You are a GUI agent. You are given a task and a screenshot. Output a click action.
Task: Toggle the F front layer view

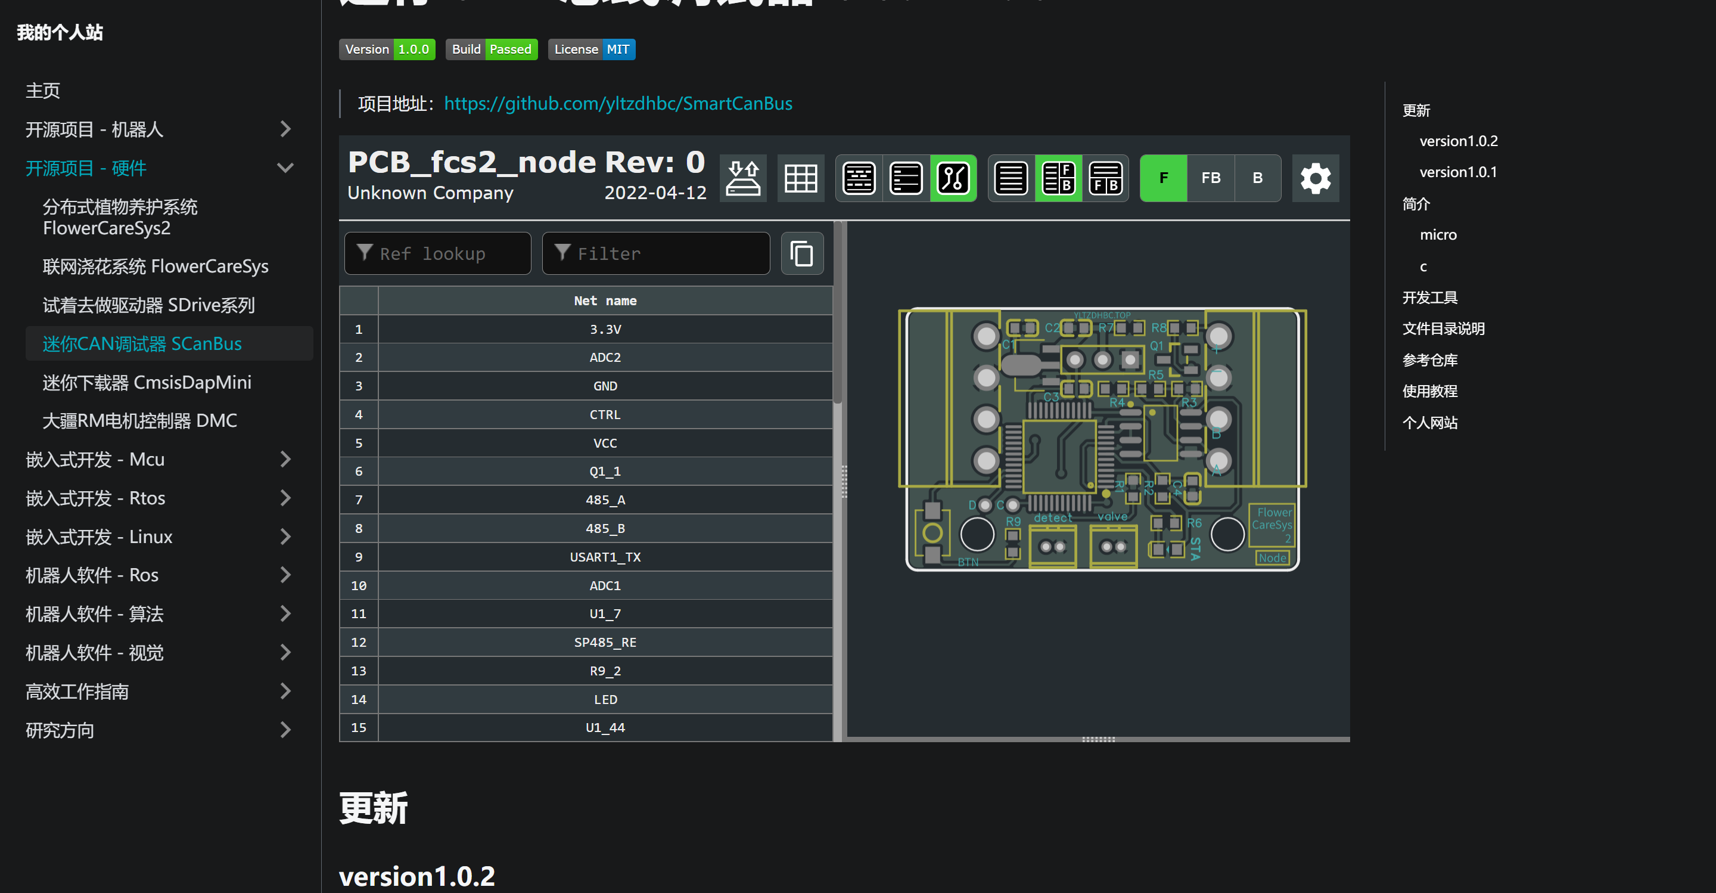coord(1163,178)
